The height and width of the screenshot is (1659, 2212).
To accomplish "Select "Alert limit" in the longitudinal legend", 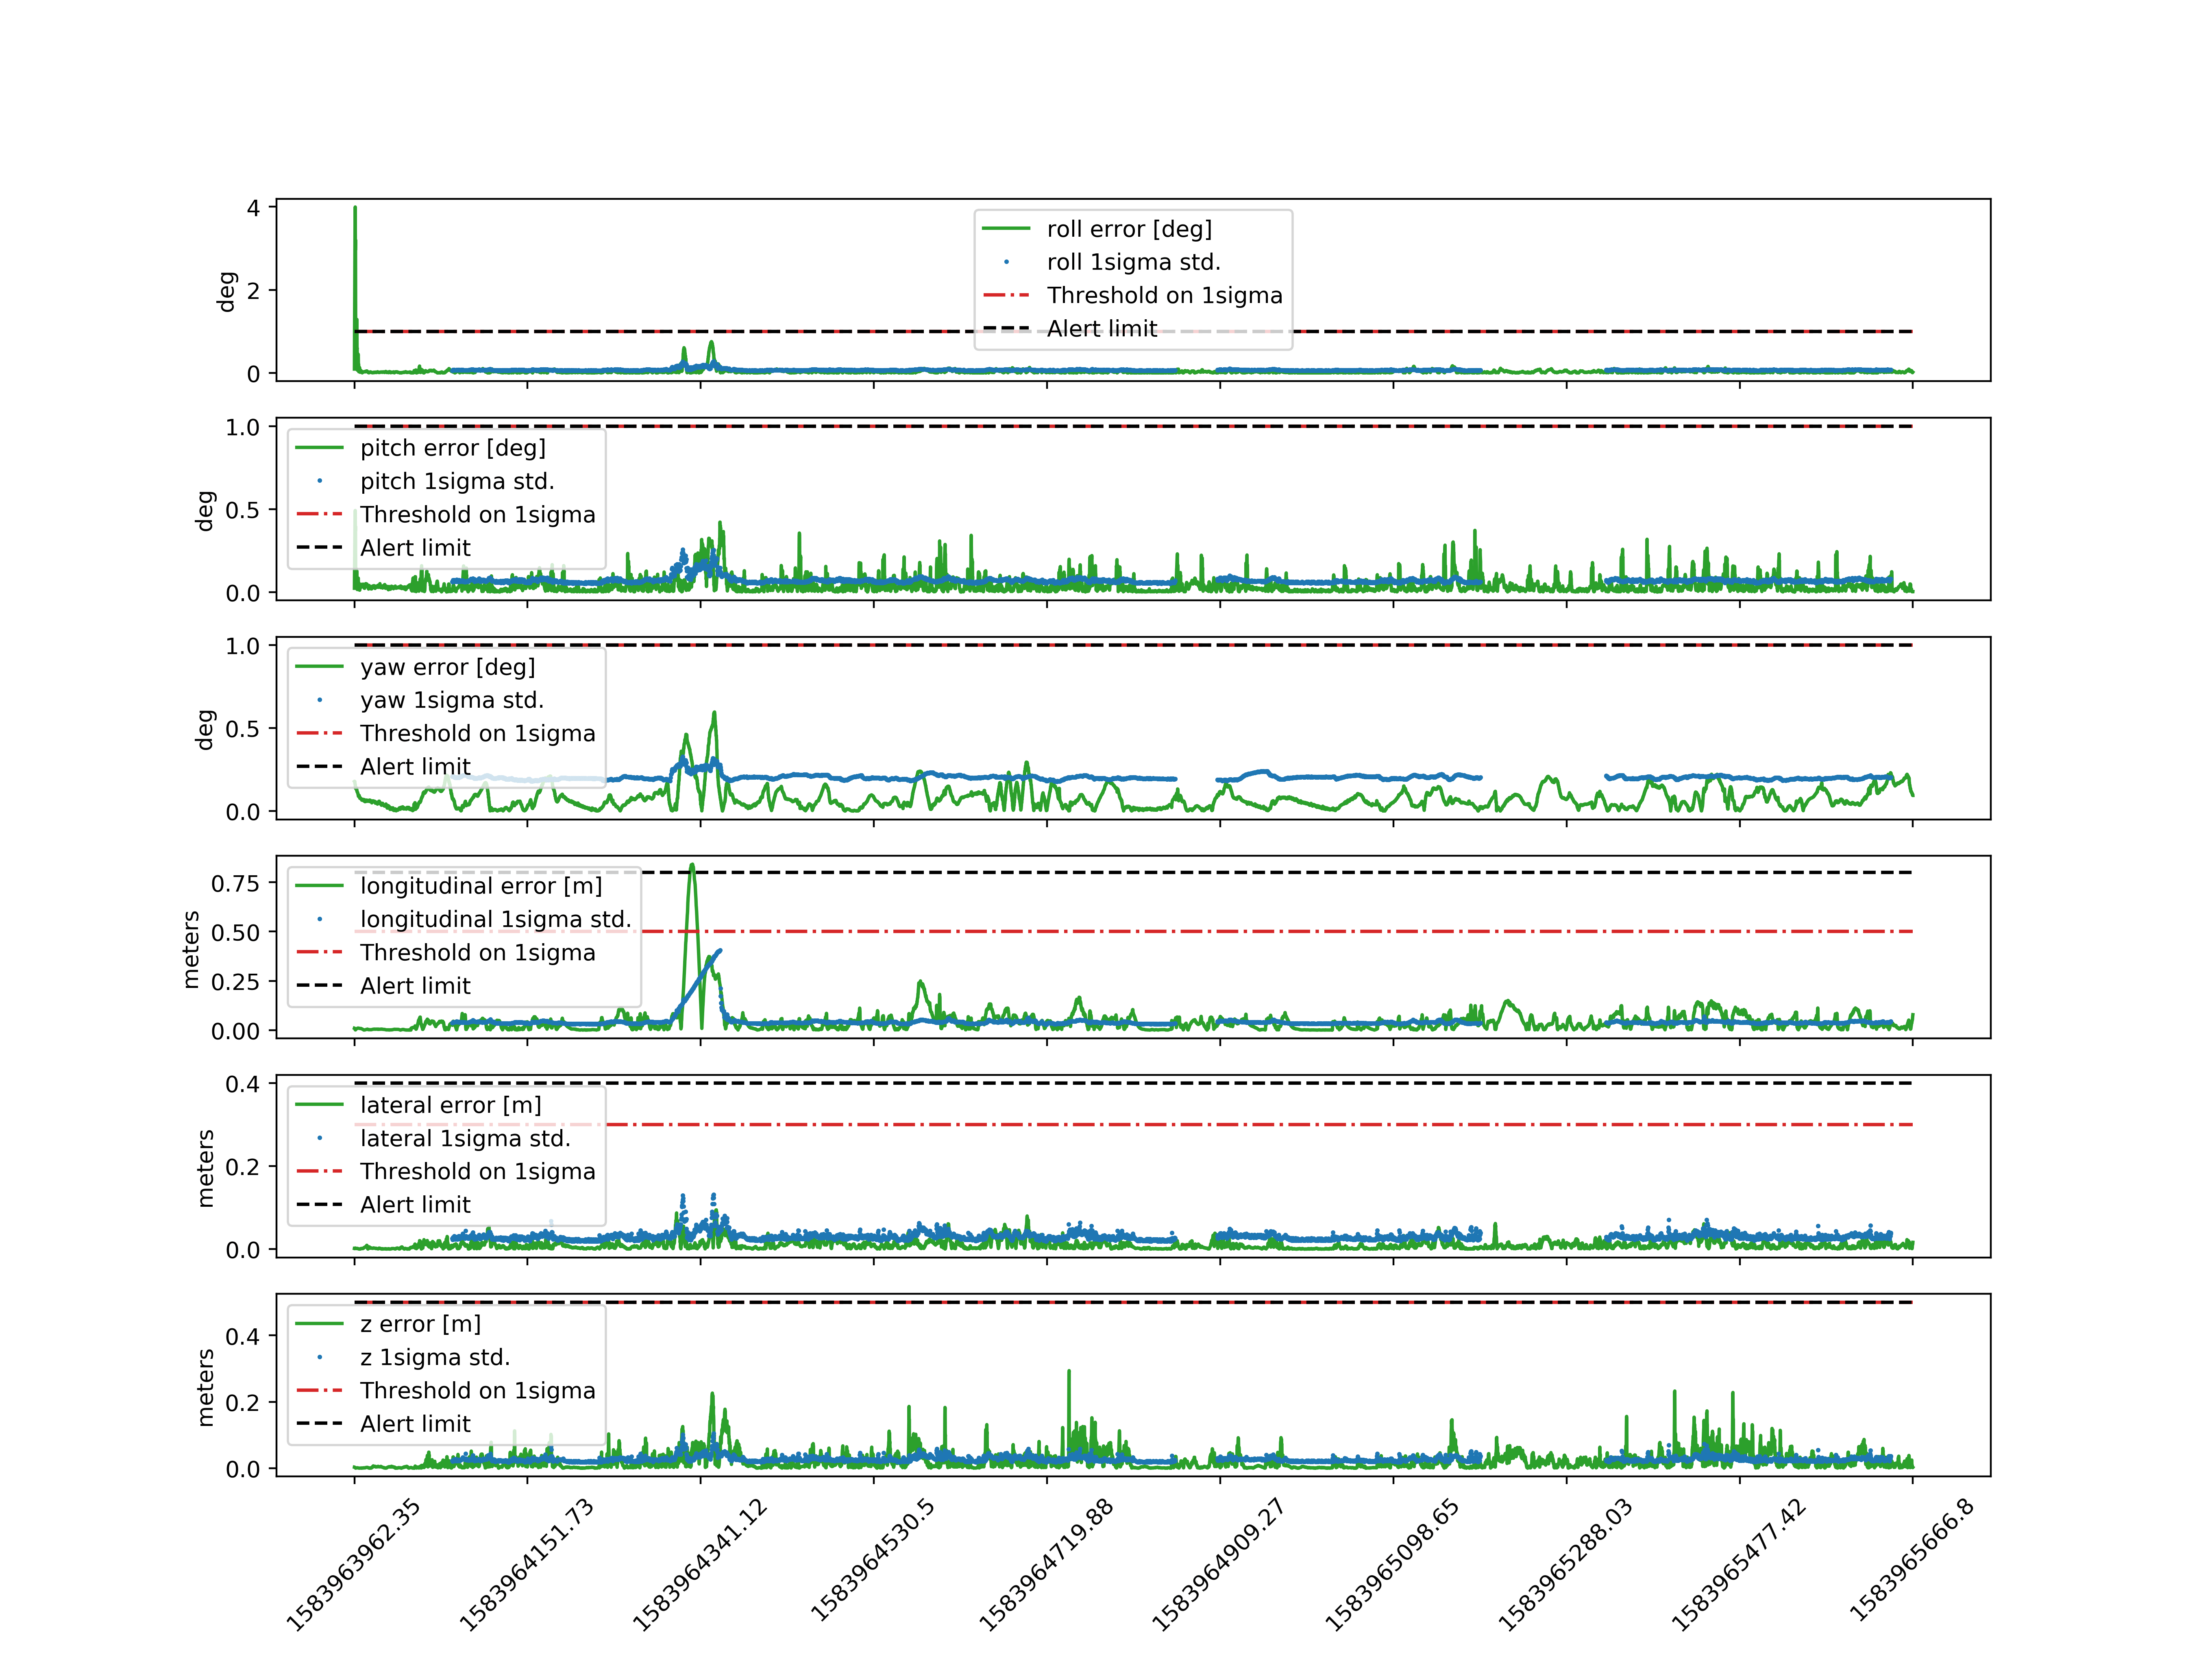I will pyautogui.click(x=415, y=985).
